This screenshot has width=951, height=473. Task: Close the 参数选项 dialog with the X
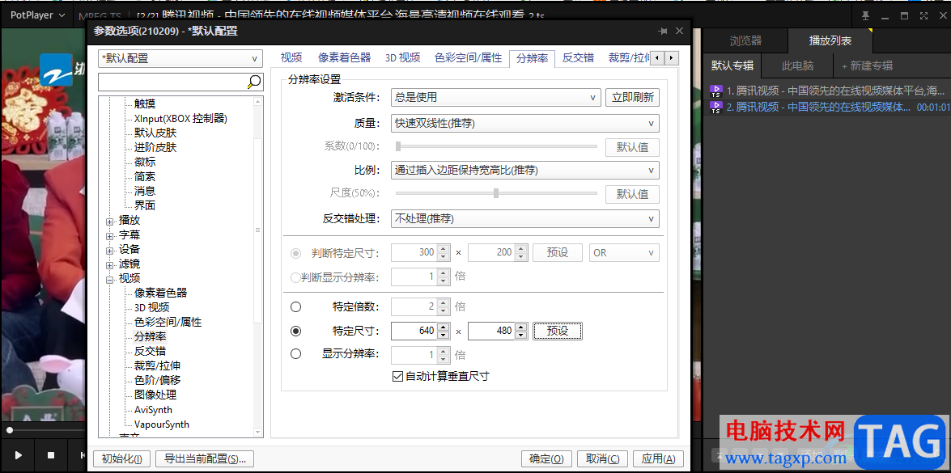point(679,31)
